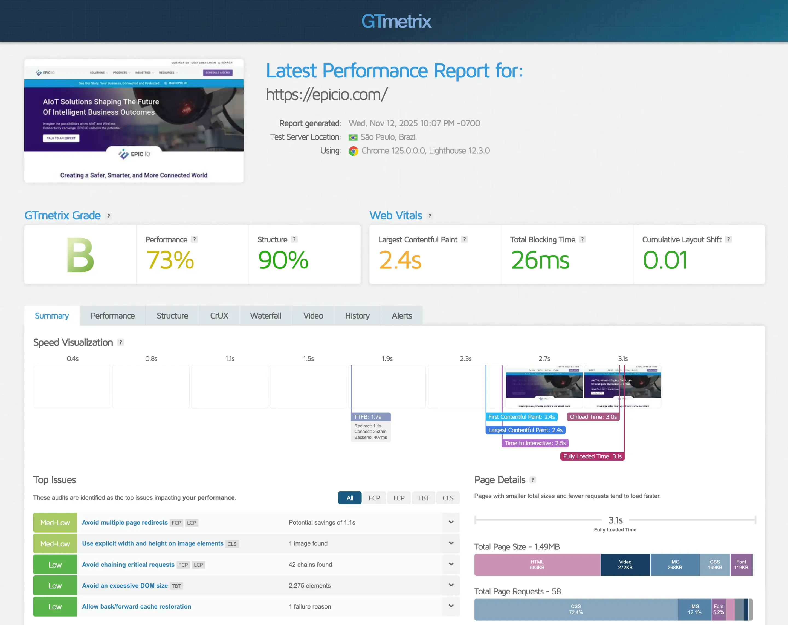Open the Avoid an excessive DOM size audit
This screenshot has height=625, width=788.
125,585
